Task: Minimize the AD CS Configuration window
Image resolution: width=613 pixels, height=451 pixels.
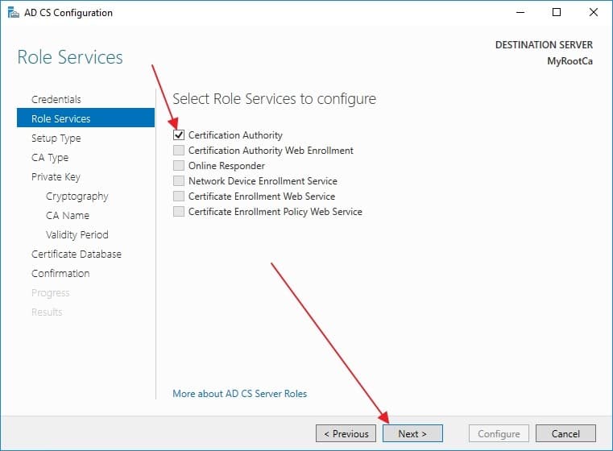Action: point(520,13)
